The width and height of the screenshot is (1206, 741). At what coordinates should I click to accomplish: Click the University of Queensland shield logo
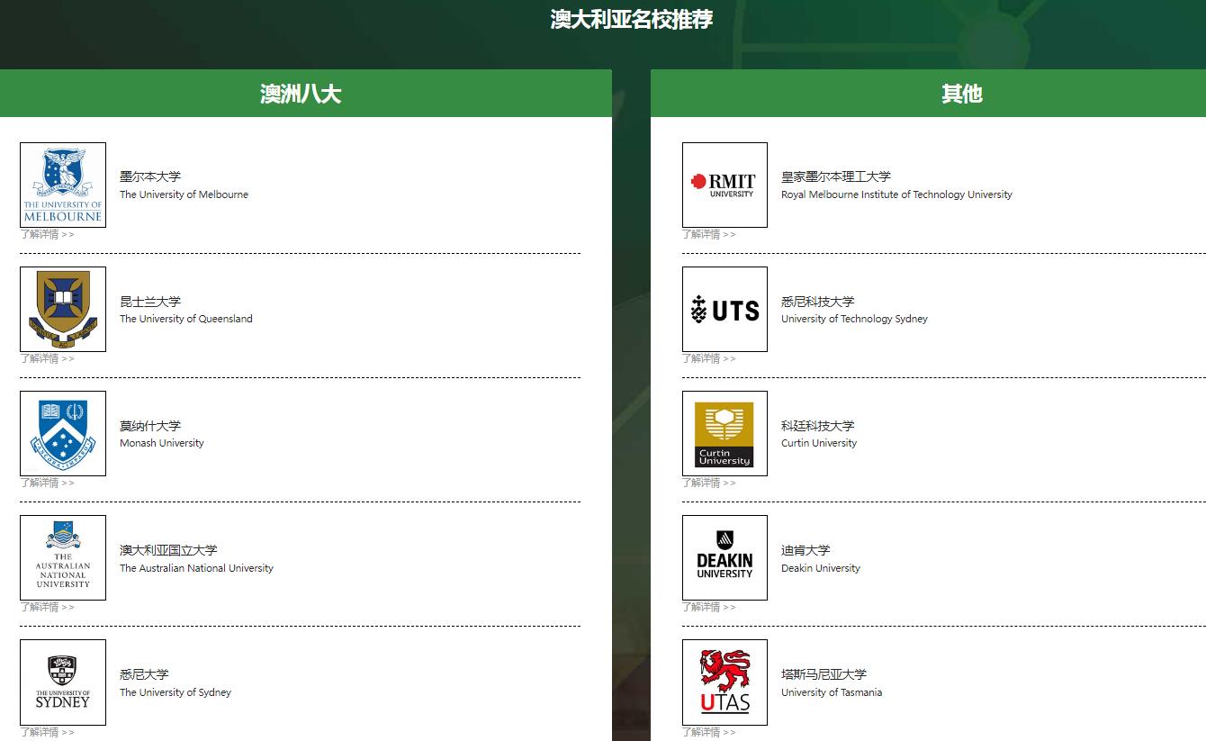click(62, 310)
